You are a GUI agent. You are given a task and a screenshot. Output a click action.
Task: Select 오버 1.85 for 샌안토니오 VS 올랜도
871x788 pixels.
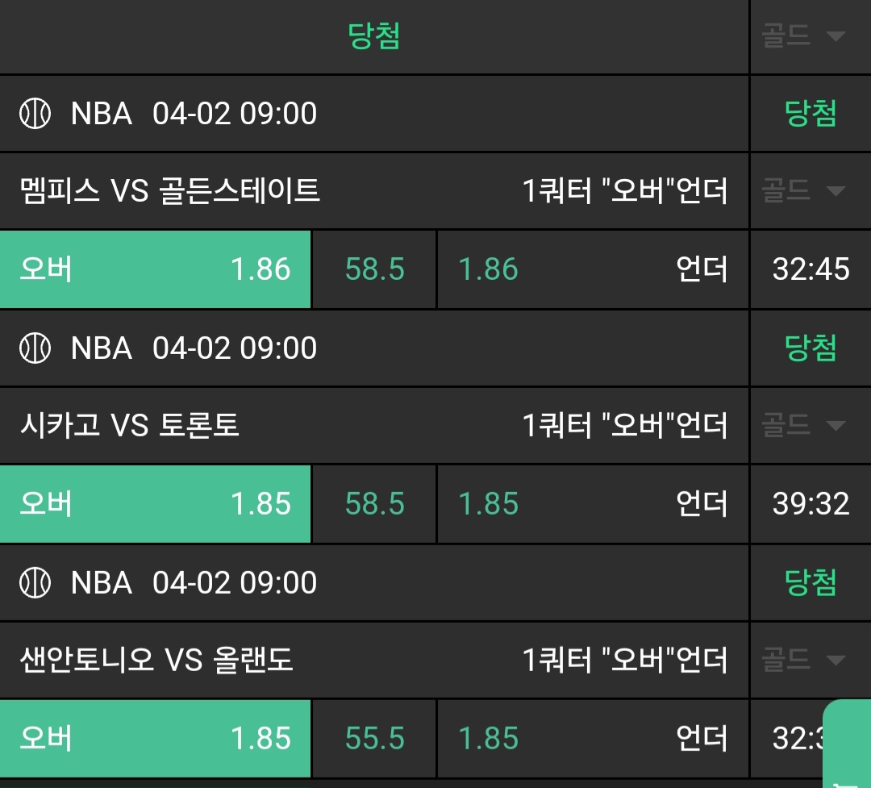[155, 738]
